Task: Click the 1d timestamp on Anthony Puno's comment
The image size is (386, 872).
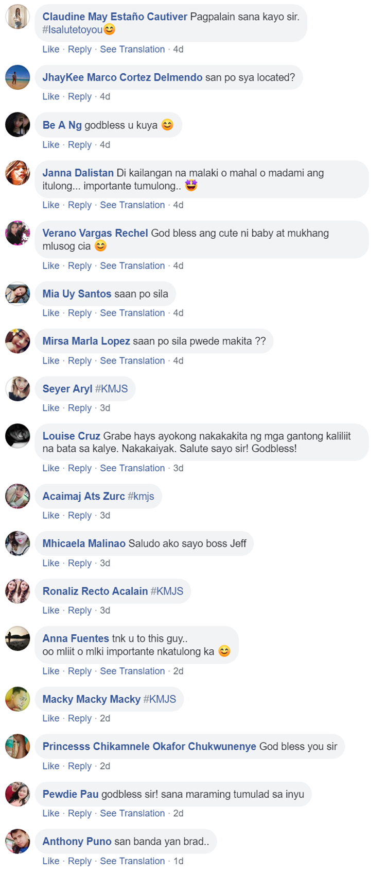Action: [x=178, y=861]
